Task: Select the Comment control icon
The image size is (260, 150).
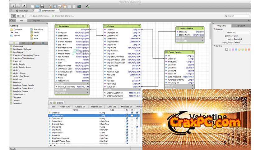Action: click(12, 29)
